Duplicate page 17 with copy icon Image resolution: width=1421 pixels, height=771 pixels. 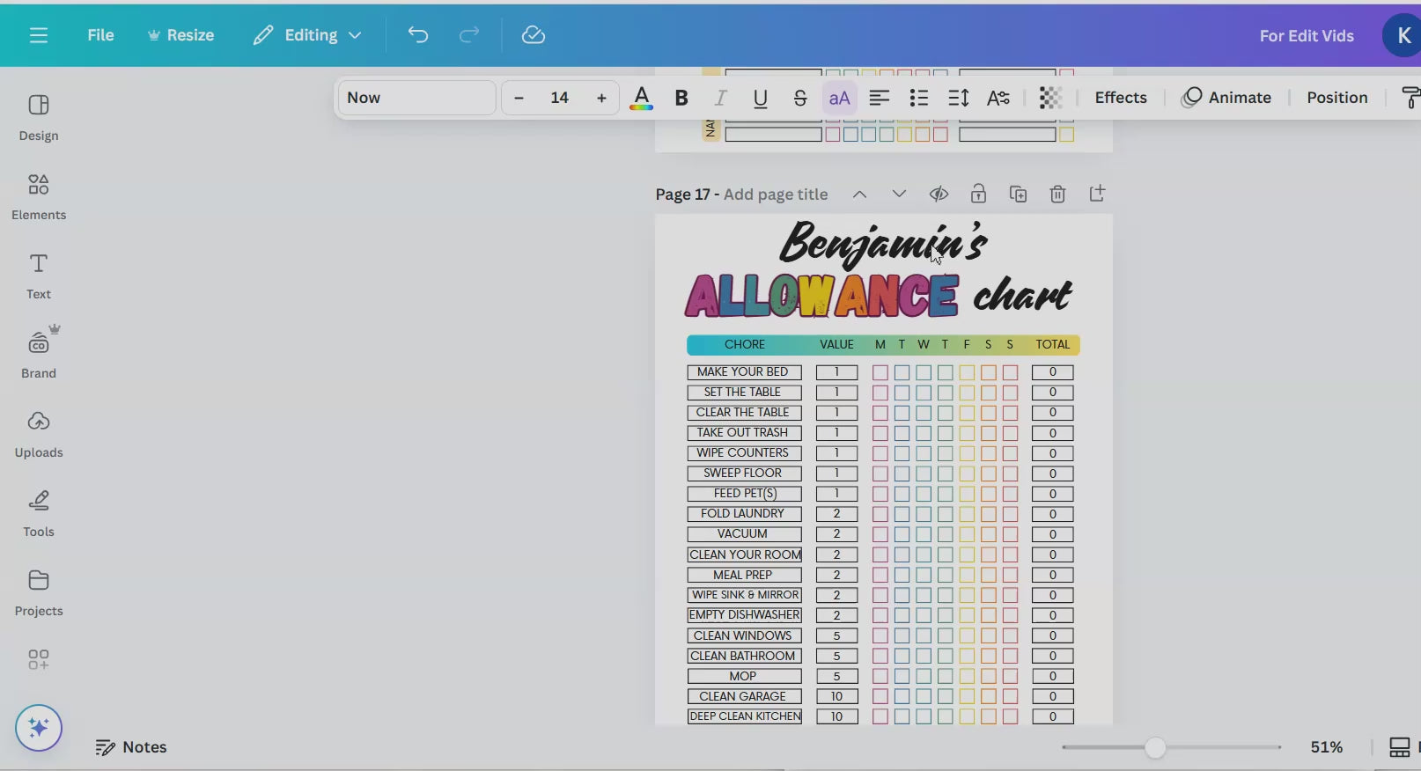(x=1018, y=195)
